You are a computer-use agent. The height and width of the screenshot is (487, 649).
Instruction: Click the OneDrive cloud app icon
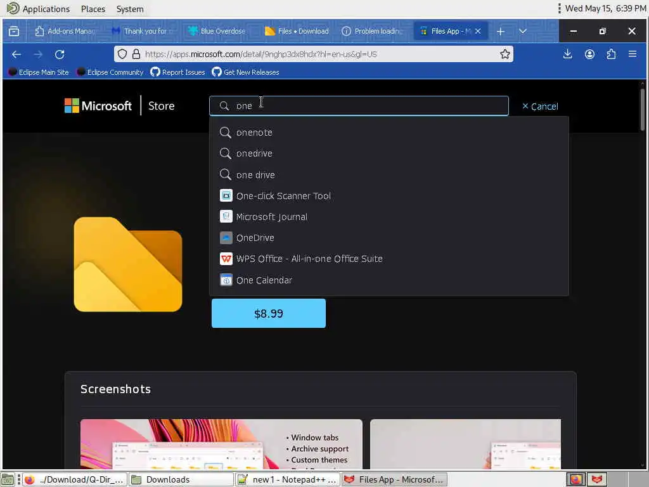tap(226, 237)
